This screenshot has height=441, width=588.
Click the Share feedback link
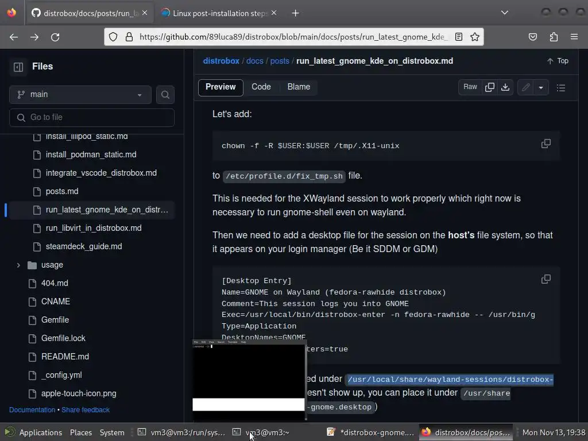pos(86,410)
